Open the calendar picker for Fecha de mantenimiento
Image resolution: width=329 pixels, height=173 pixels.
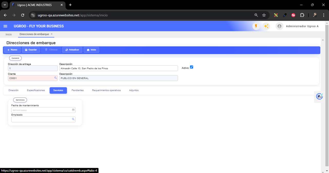(73, 110)
